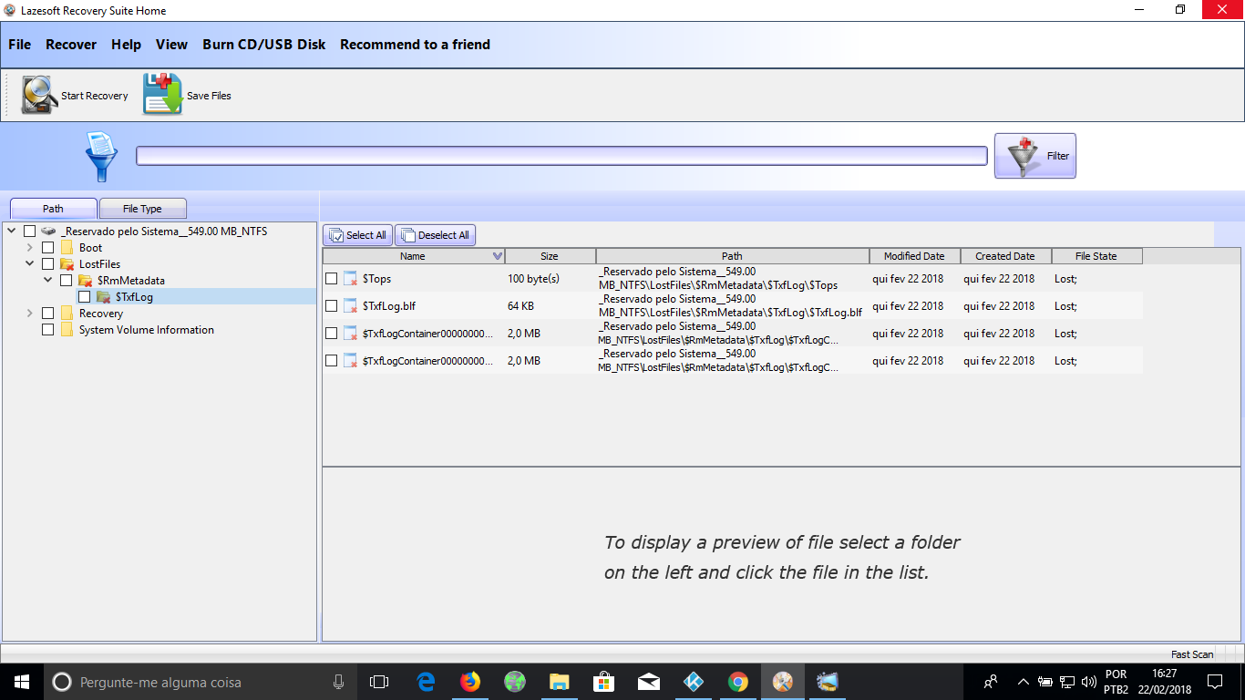This screenshot has height=700, width=1245.
Task: Open Microsoft Edge from taskbar
Action: [426, 682]
